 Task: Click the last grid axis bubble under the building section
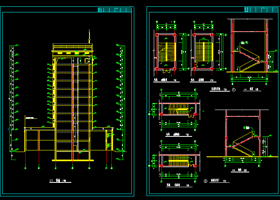tap(111, 168)
